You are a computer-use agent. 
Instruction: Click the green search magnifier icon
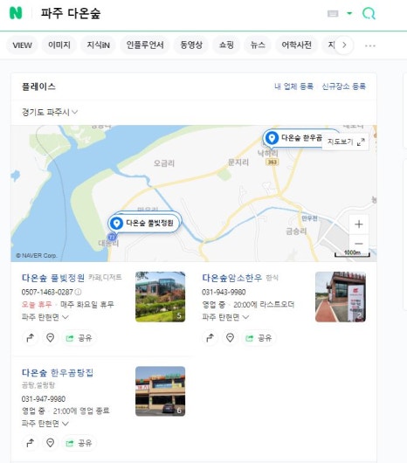click(369, 13)
